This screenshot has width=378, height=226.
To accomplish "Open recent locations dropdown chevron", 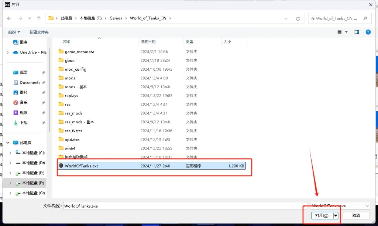I will tap(30, 18).
